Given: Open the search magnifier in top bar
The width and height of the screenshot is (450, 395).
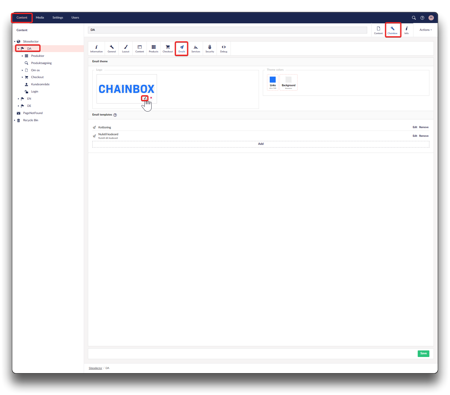Looking at the screenshot, I should click(414, 18).
